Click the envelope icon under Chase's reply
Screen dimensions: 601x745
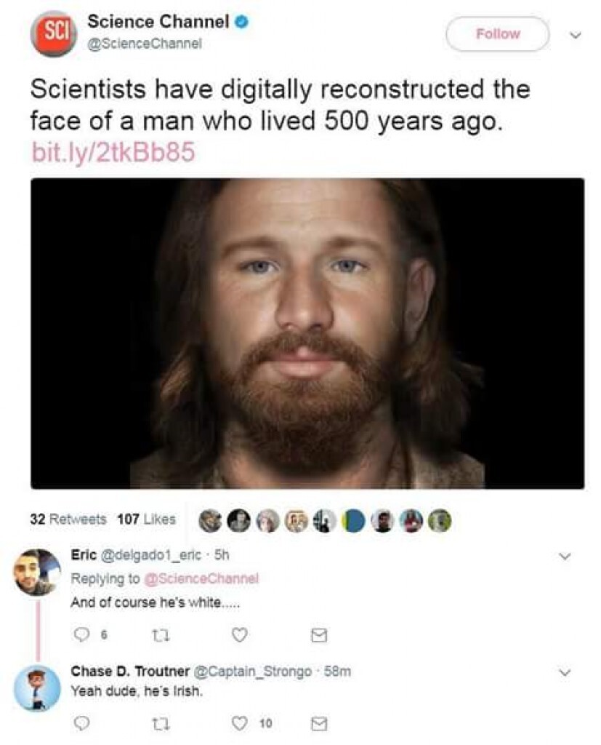click(x=318, y=723)
